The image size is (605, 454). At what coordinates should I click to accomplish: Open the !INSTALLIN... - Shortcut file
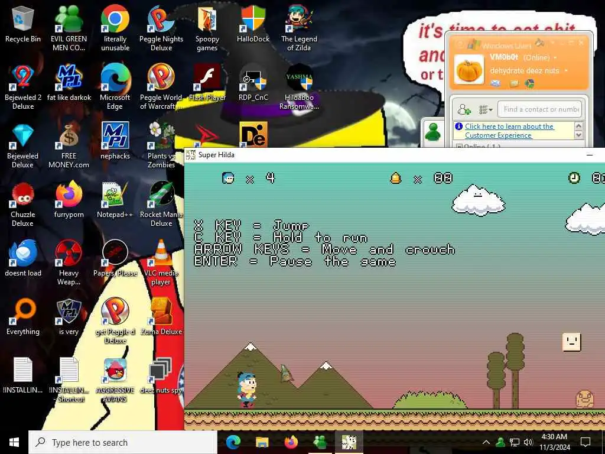(x=69, y=380)
